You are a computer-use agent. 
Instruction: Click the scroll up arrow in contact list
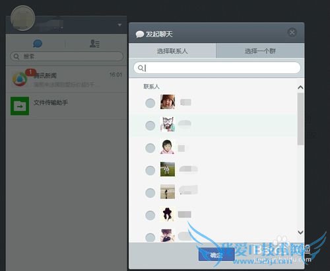(300, 87)
